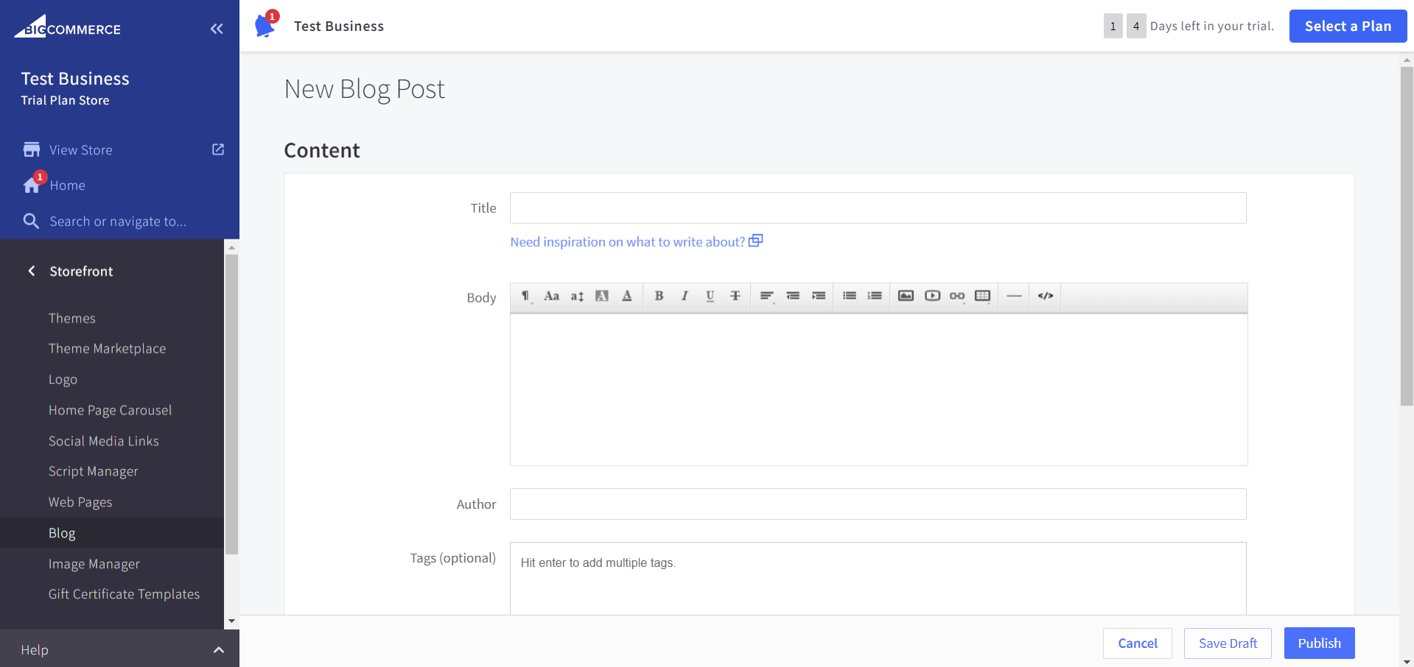Open Web Pages
This screenshot has width=1414, height=667.
(x=80, y=502)
